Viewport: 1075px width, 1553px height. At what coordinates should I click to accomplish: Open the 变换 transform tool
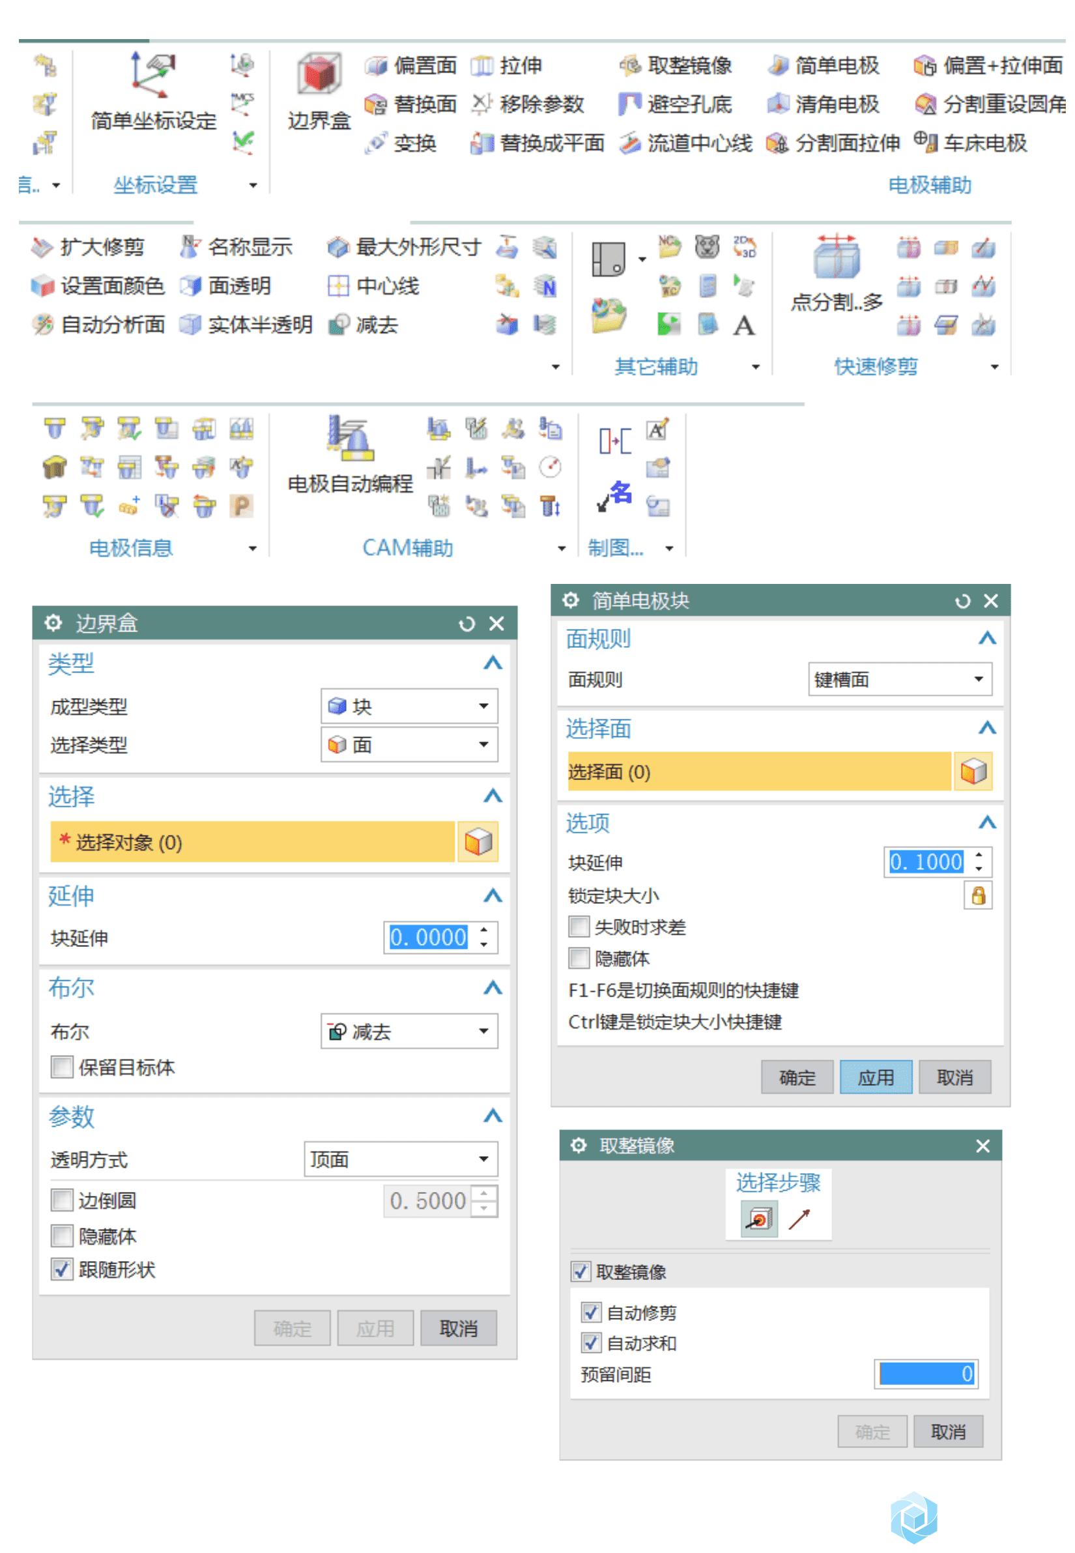point(401,143)
